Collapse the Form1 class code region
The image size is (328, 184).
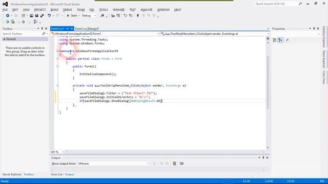[x=57, y=59]
